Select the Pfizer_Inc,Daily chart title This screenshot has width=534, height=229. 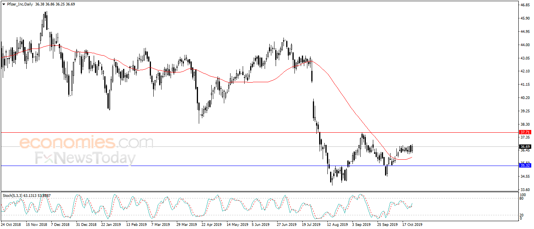click(x=20, y=3)
